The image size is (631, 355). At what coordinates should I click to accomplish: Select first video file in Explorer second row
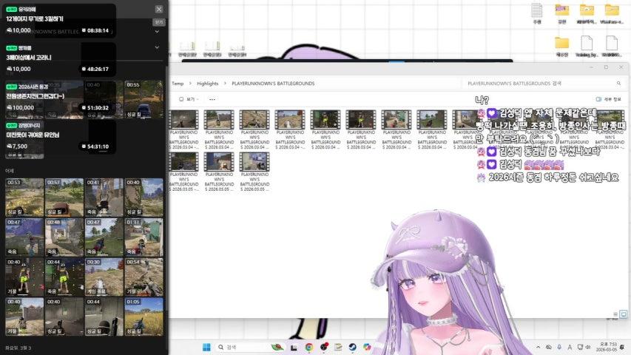[183, 172]
